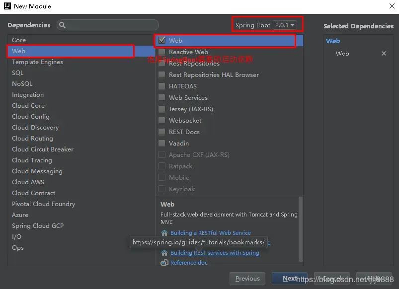Click the IntelliJ logo in title bar
This screenshot has width=399, height=289.
click(7, 6)
